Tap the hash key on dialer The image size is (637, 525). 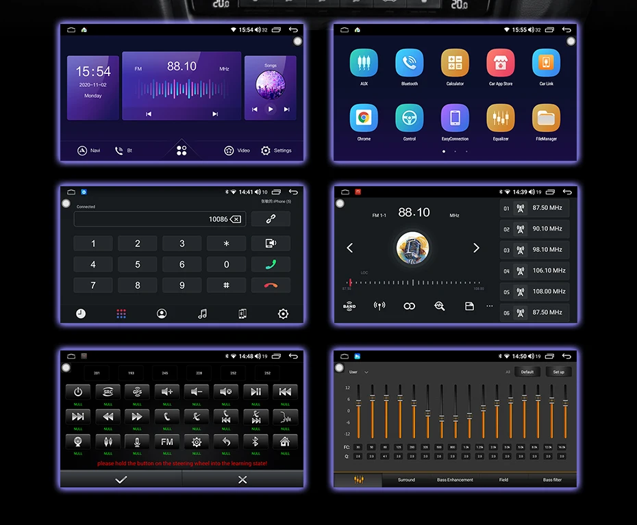click(226, 285)
